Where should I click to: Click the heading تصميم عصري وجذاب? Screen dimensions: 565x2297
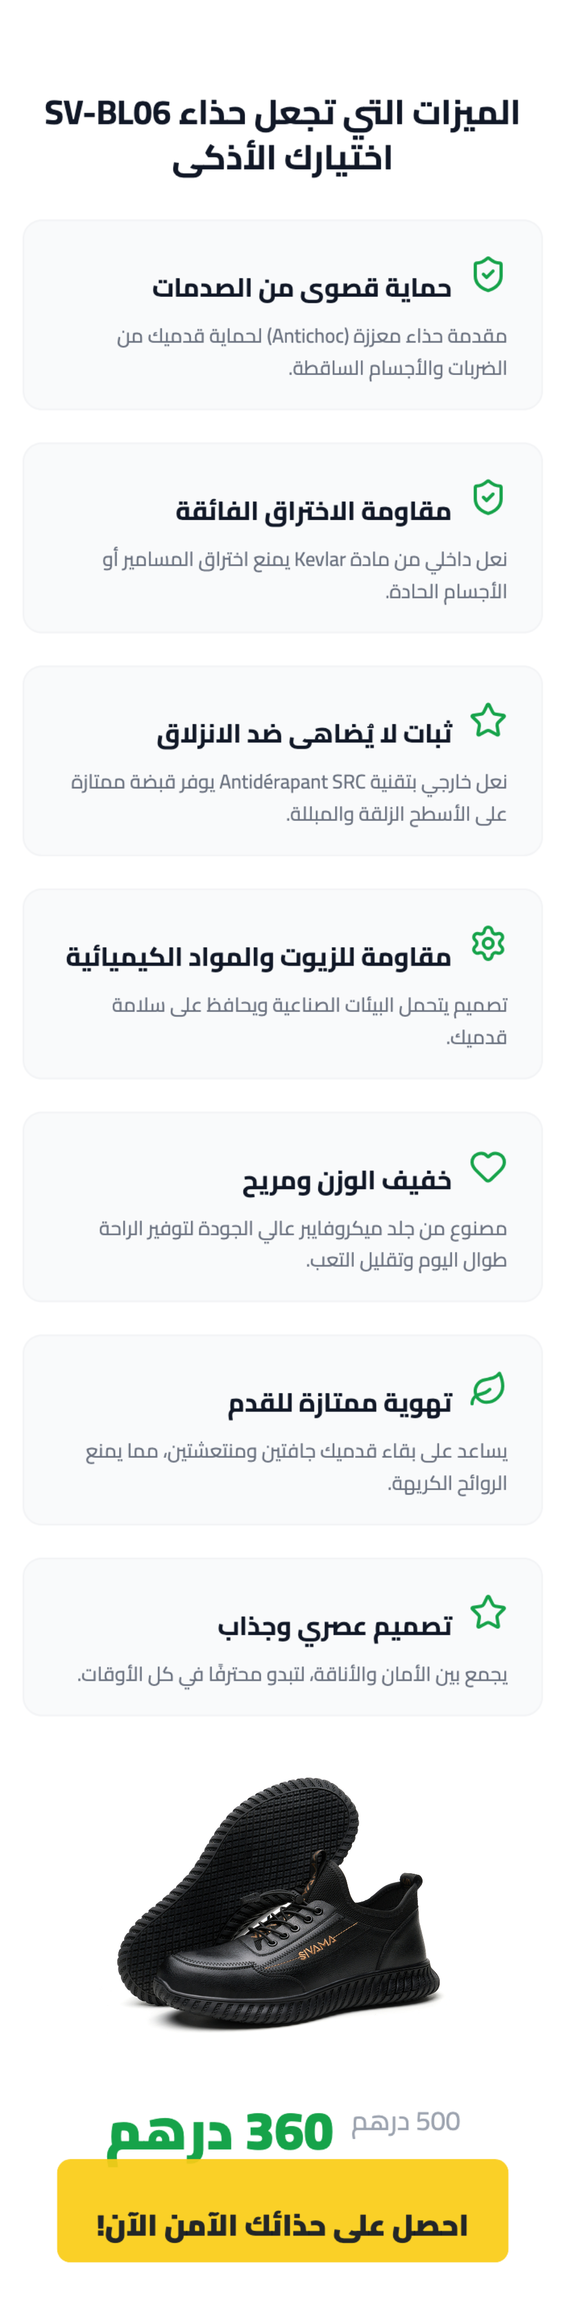335,1628
